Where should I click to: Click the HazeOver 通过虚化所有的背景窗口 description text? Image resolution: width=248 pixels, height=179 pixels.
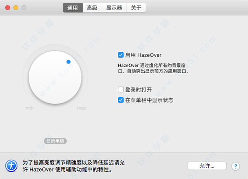coord(153,68)
